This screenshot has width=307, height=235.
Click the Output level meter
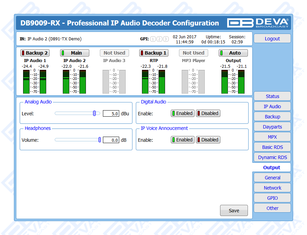tap(233, 81)
